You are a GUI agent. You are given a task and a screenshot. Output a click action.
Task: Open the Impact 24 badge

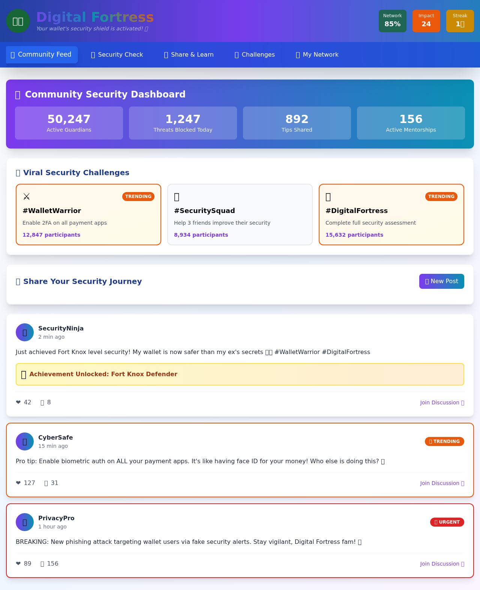[x=426, y=21]
